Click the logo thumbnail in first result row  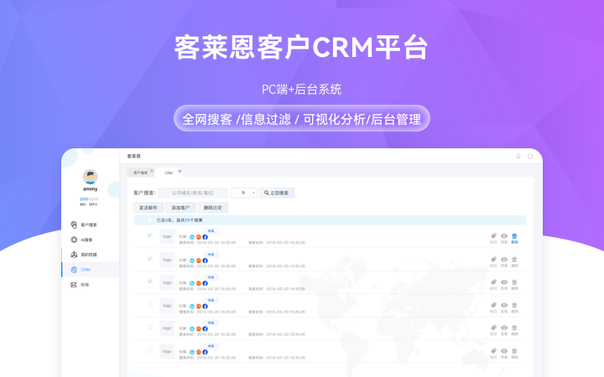167,236
